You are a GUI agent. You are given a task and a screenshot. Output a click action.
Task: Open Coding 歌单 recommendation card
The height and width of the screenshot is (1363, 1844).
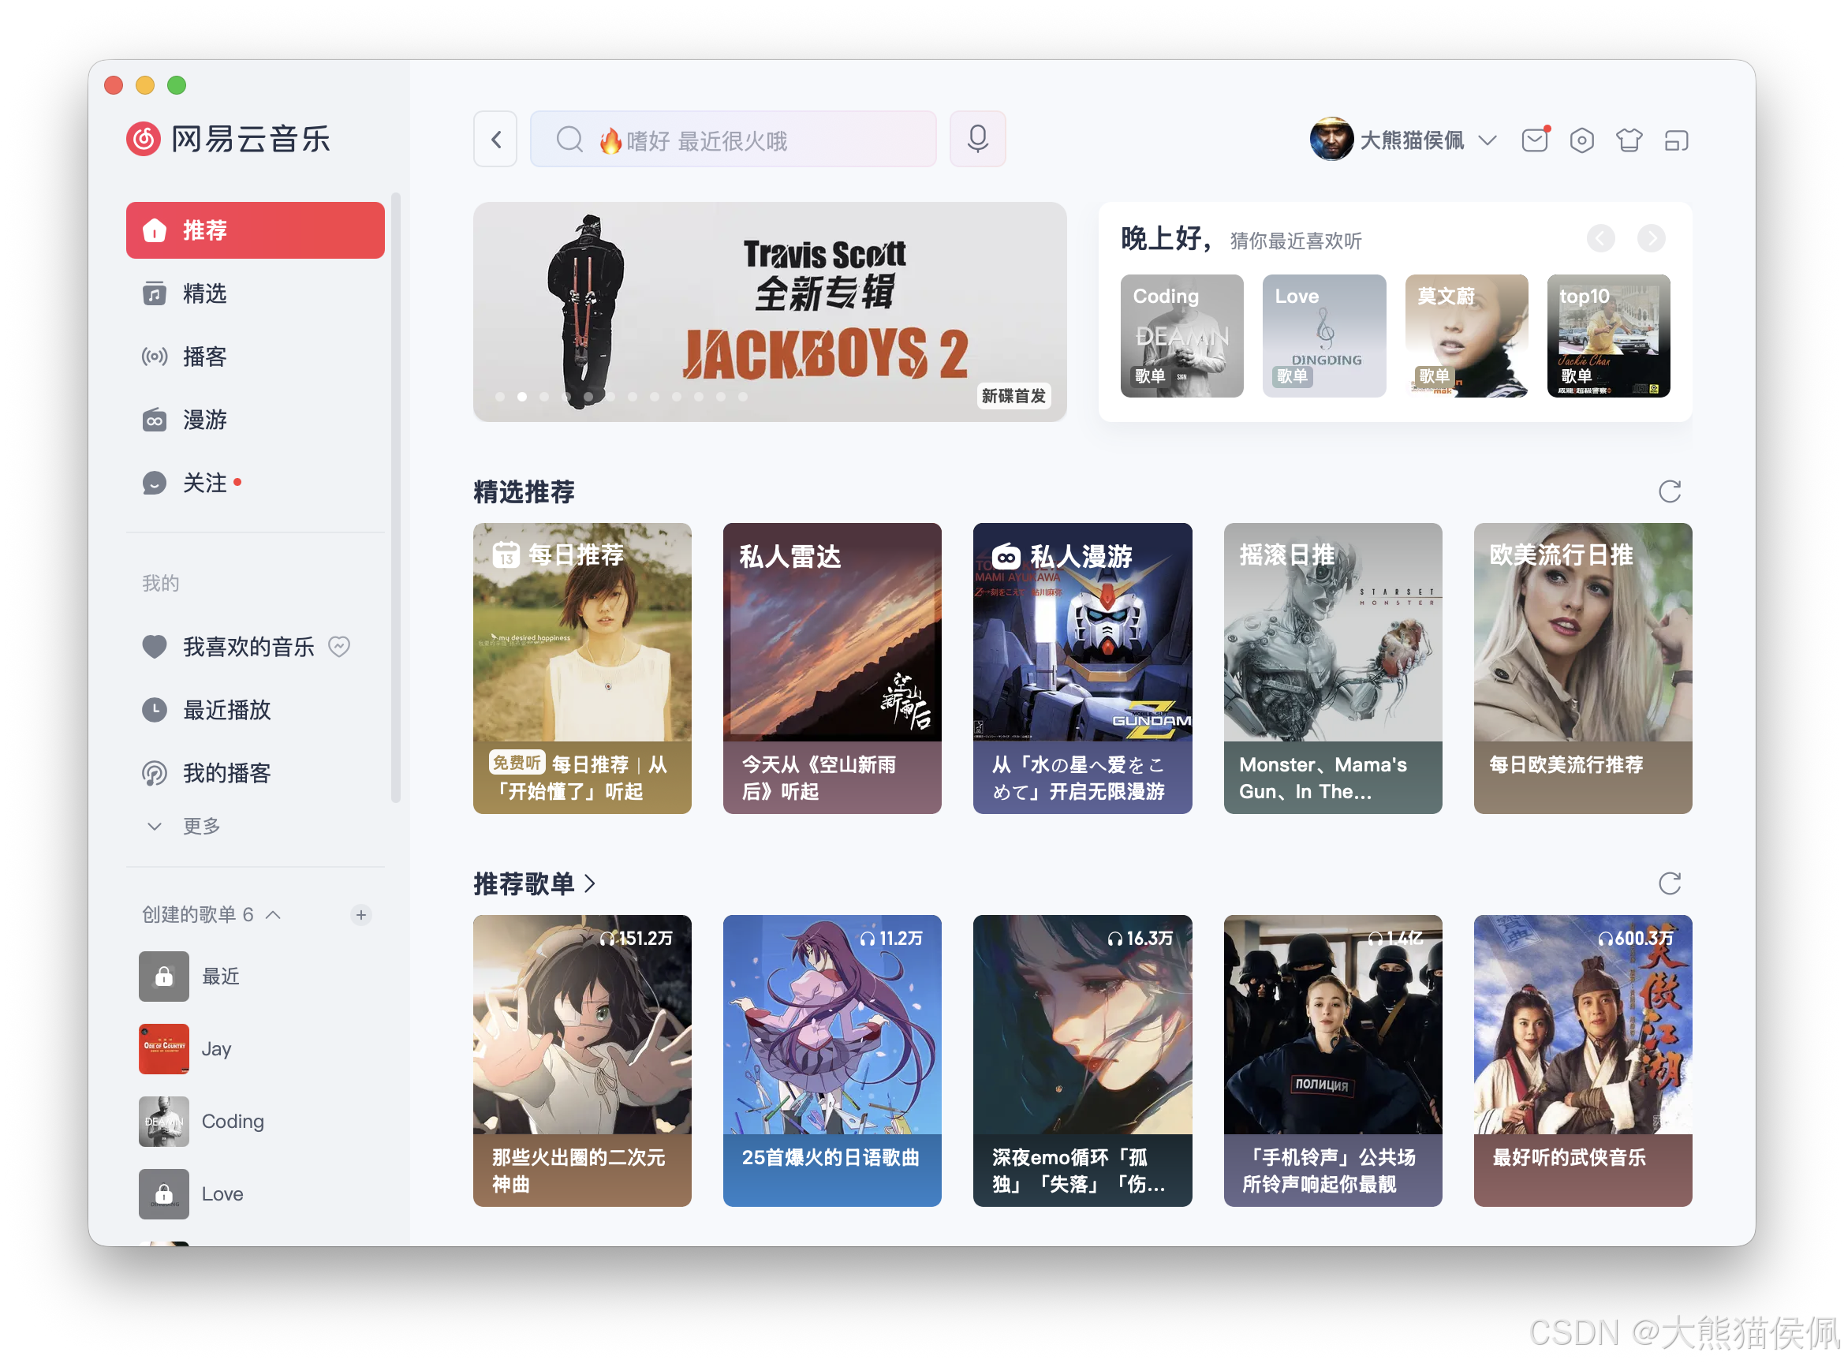coord(1181,336)
